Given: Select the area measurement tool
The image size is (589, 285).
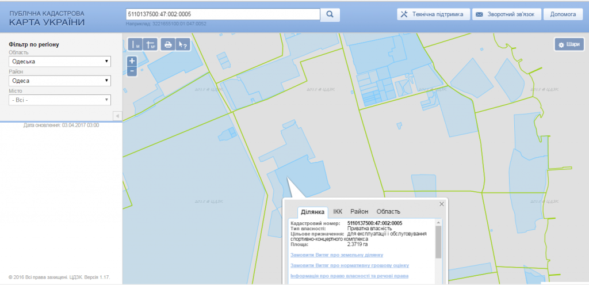Looking at the screenshot, I should coord(151,44).
